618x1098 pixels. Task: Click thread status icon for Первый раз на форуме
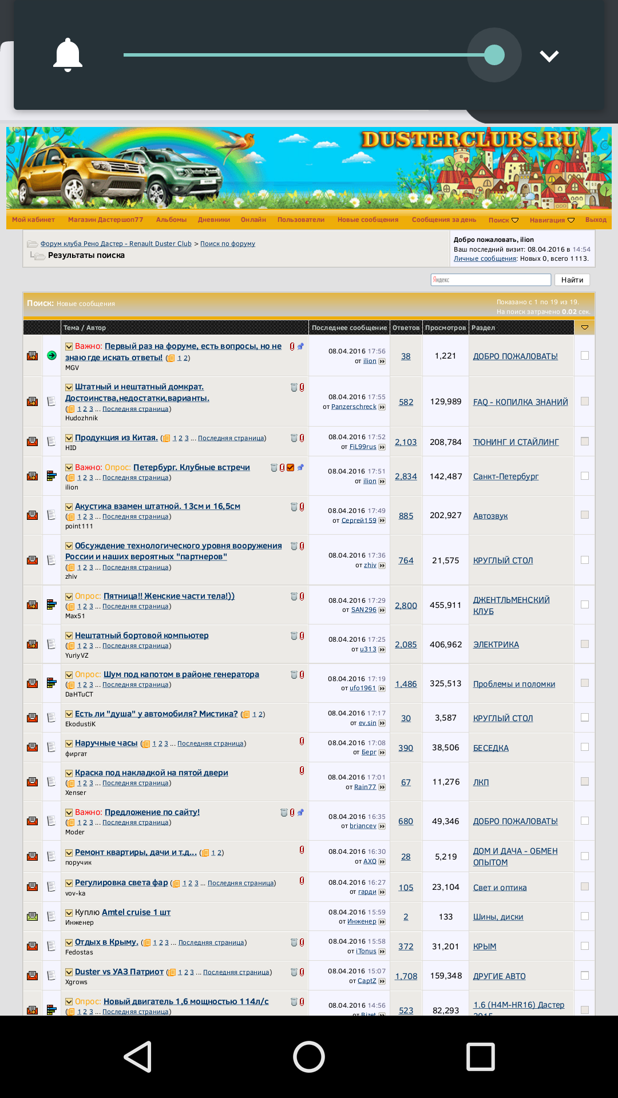33,356
